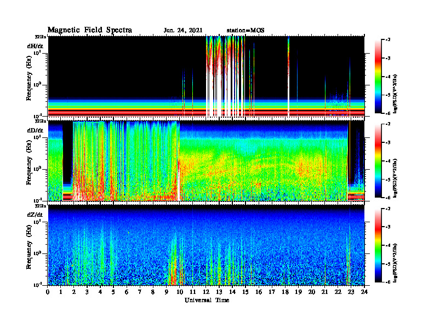This screenshot has width=434, height=335.
Task: Click the "-4" tick on dH/dt color scale
Action: pyautogui.click(x=388, y=77)
